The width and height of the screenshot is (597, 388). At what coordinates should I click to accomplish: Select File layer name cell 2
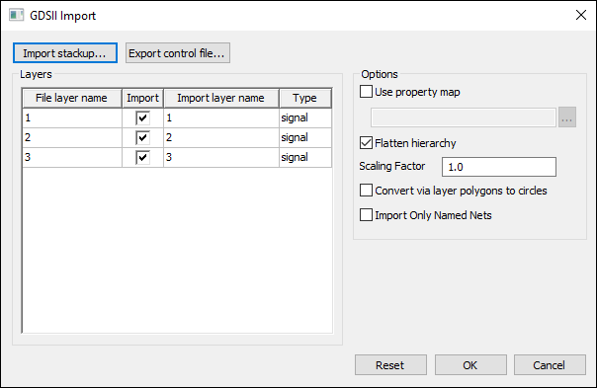[72, 137]
